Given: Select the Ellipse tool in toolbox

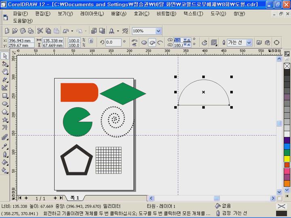Looking at the screenshot, I should point(5,104).
